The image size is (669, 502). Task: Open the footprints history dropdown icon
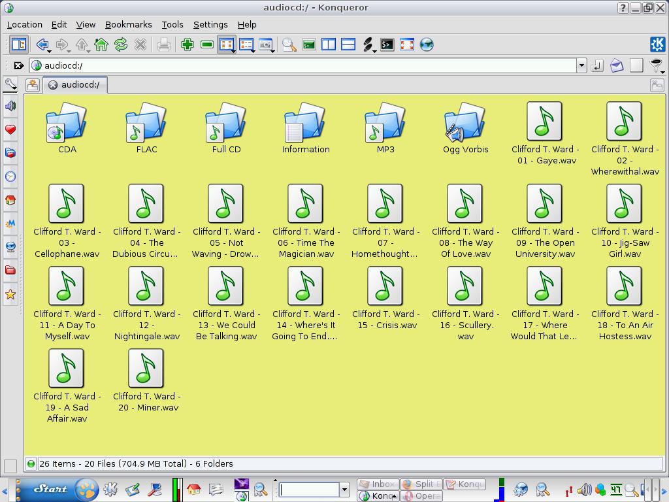coord(368,44)
